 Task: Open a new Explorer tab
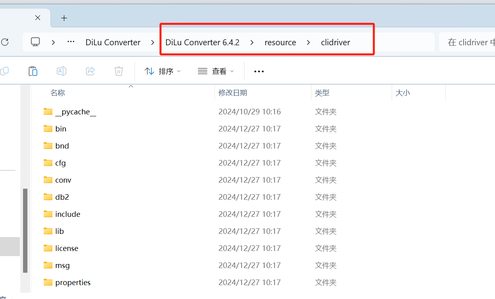pos(64,18)
